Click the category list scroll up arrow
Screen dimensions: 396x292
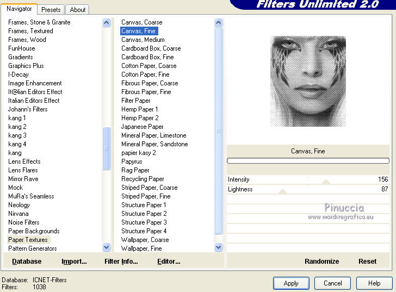[x=107, y=23]
